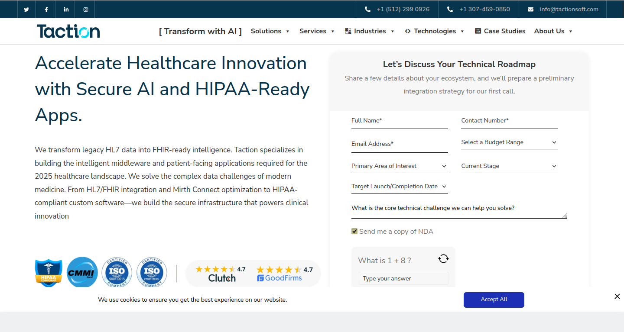Uncheck Send me a copy of NDA
Image resolution: width=624 pixels, height=332 pixels.
pos(354,232)
